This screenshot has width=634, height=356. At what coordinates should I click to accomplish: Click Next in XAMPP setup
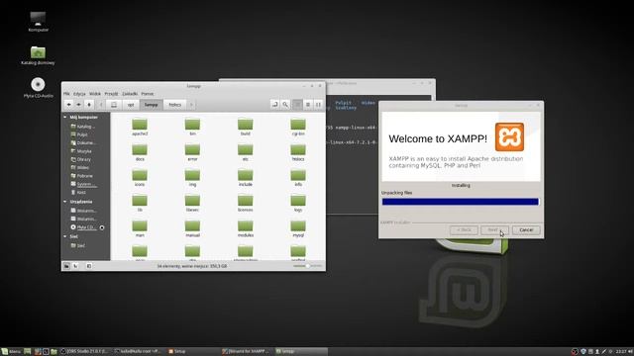(494, 230)
